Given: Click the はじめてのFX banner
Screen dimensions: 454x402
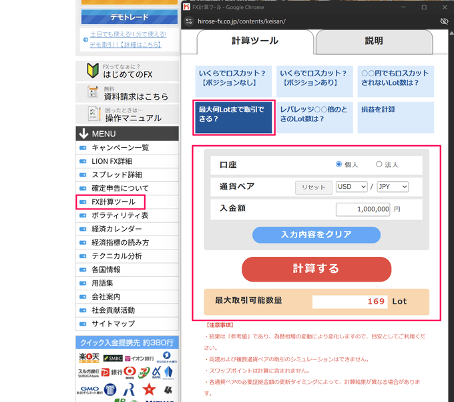Looking at the screenshot, I should (x=127, y=71).
